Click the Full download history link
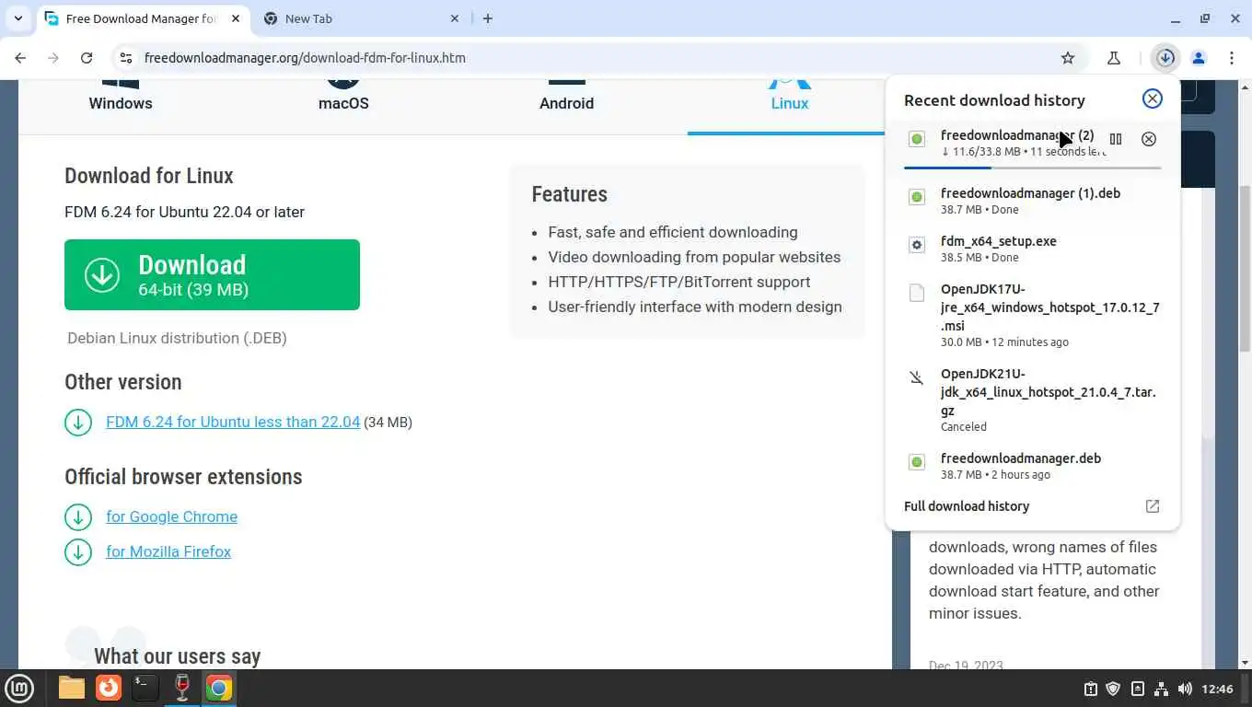Image resolution: width=1252 pixels, height=707 pixels. tap(967, 506)
